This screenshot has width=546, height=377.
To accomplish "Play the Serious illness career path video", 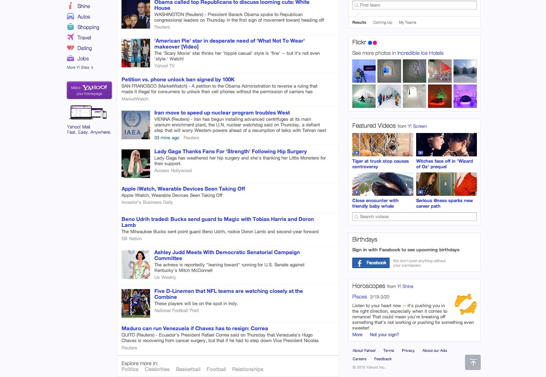I will click(x=447, y=184).
